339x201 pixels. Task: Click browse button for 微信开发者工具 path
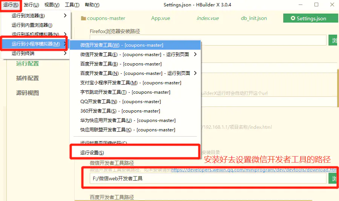[333, 178]
